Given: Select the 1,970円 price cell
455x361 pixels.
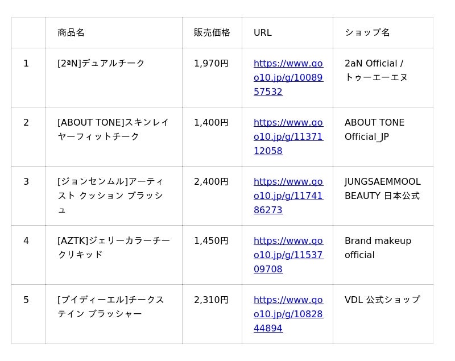Looking at the screenshot, I should [x=211, y=63].
